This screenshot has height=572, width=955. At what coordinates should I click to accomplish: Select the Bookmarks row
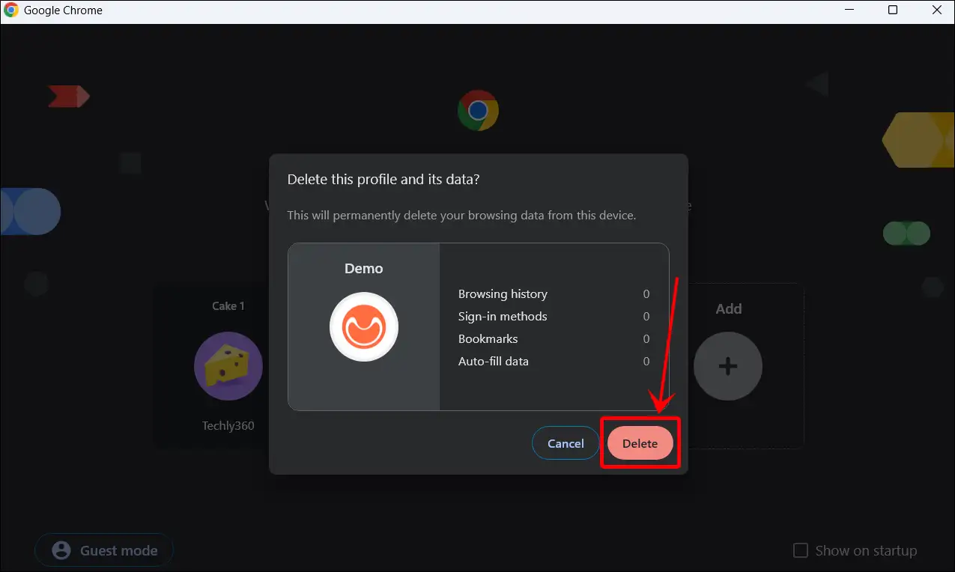tap(554, 339)
